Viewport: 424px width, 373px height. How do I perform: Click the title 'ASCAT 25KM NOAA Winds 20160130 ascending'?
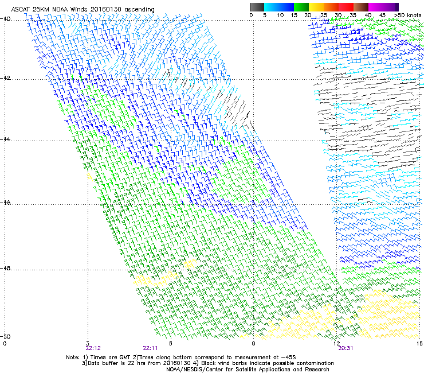[x=83, y=10]
